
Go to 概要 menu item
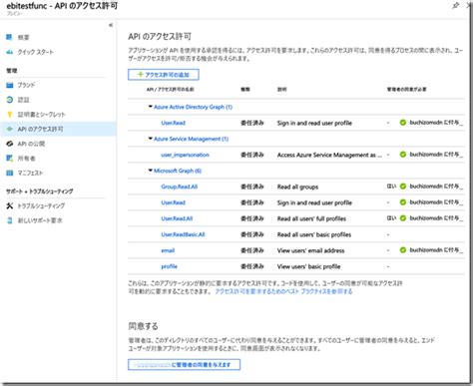[23, 38]
